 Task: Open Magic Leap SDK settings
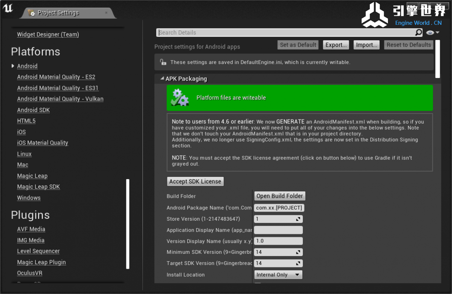(x=38, y=187)
